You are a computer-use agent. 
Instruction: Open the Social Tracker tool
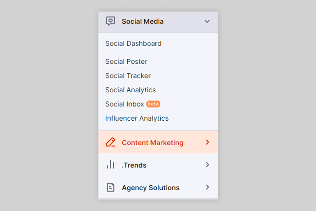128,76
